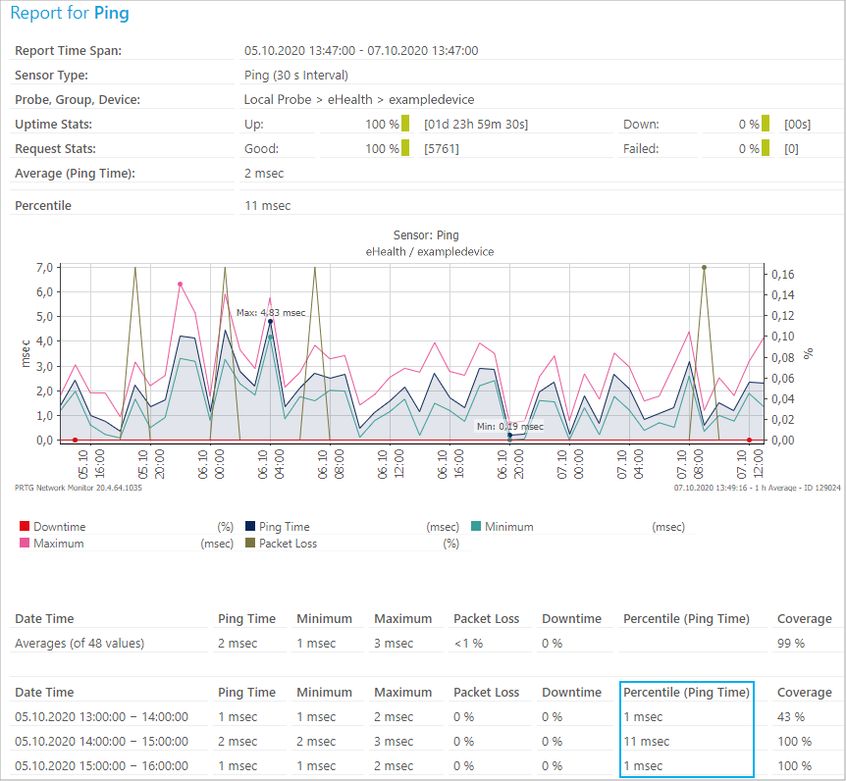Click the green bar beside Failed 0 %
This screenshot has height=781, width=846.
[765, 149]
